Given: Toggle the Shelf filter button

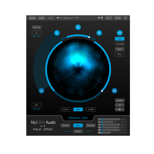Looking at the screenshot, I should [x=78, y=109].
